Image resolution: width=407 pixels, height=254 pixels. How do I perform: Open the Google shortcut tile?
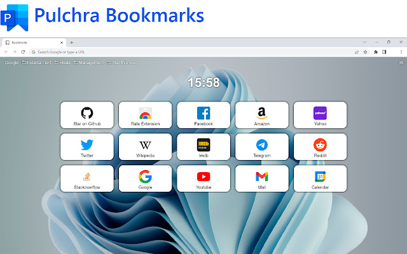click(145, 178)
